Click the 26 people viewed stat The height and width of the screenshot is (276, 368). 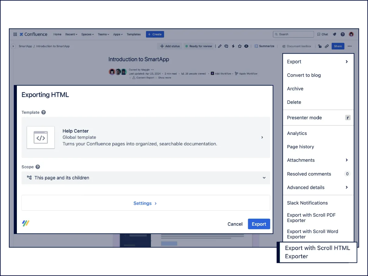[194, 74]
